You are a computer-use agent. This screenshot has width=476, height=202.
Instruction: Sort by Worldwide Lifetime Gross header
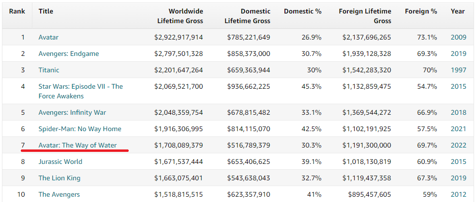pyautogui.click(x=180, y=16)
